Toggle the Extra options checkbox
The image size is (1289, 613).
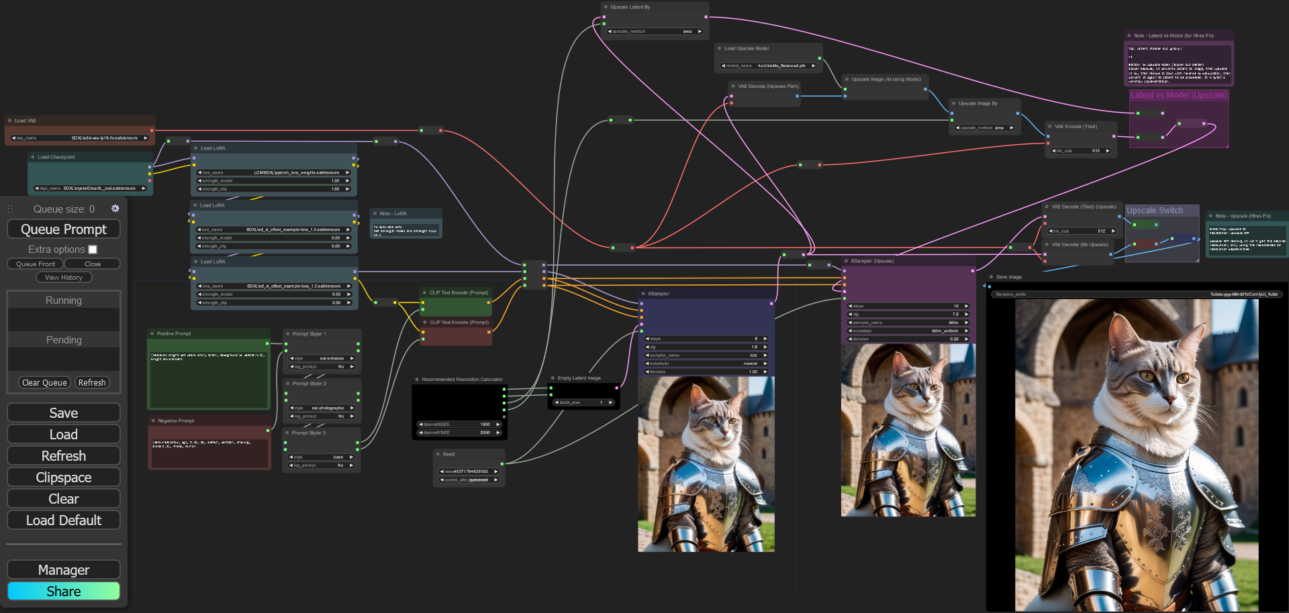(93, 249)
